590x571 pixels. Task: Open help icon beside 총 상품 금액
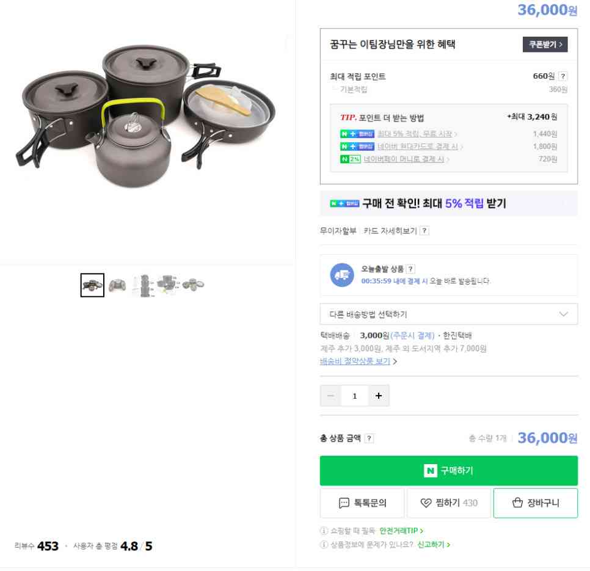(369, 438)
